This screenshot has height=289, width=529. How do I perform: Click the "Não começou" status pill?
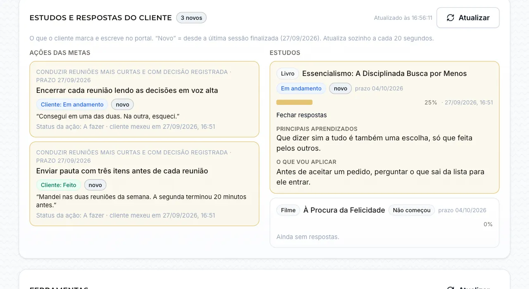[412, 210]
